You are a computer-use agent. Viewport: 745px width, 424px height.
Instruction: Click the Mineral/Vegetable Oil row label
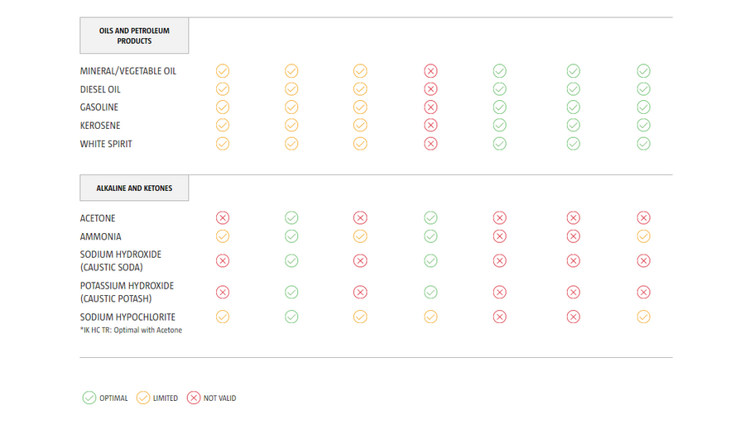point(128,71)
